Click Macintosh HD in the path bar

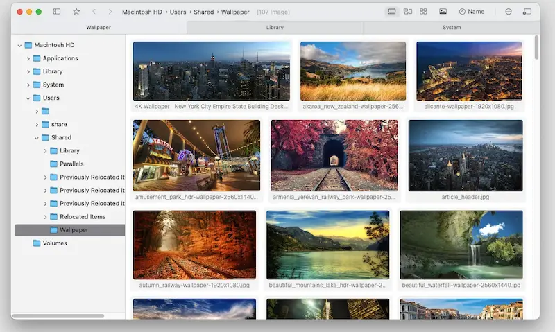tap(142, 12)
